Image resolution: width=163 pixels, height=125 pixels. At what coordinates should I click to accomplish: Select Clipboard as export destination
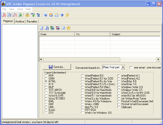click(119, 107)
